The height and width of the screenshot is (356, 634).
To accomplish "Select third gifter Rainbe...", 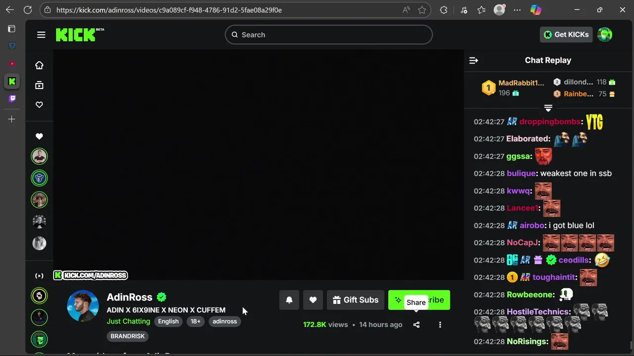I will click(x=579, y=94).
